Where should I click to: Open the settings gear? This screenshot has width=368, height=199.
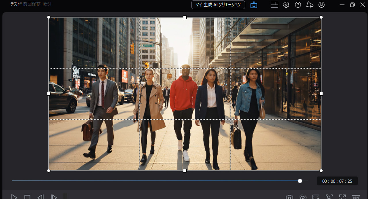286,5
